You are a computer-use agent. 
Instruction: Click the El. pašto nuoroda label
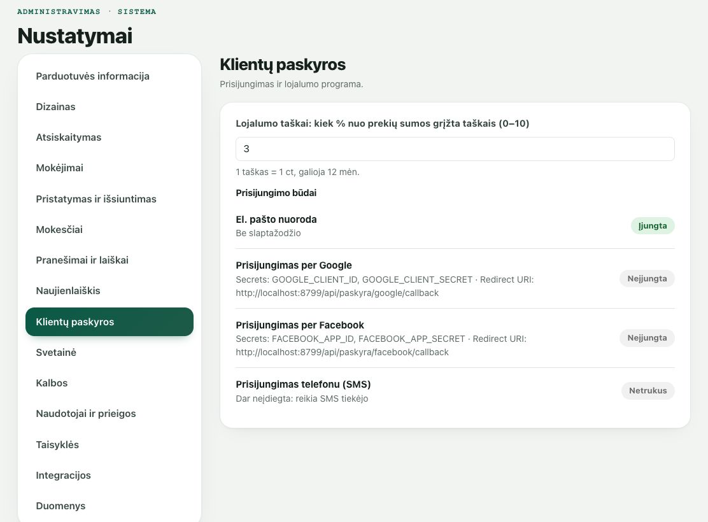276,220
